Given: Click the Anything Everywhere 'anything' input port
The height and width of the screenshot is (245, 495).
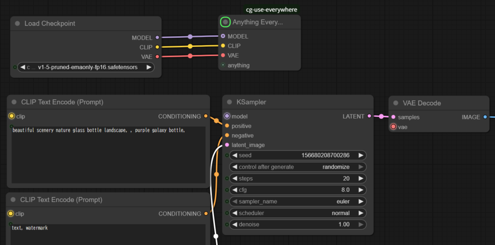Looking at the screenshot, I should (223, 65).
